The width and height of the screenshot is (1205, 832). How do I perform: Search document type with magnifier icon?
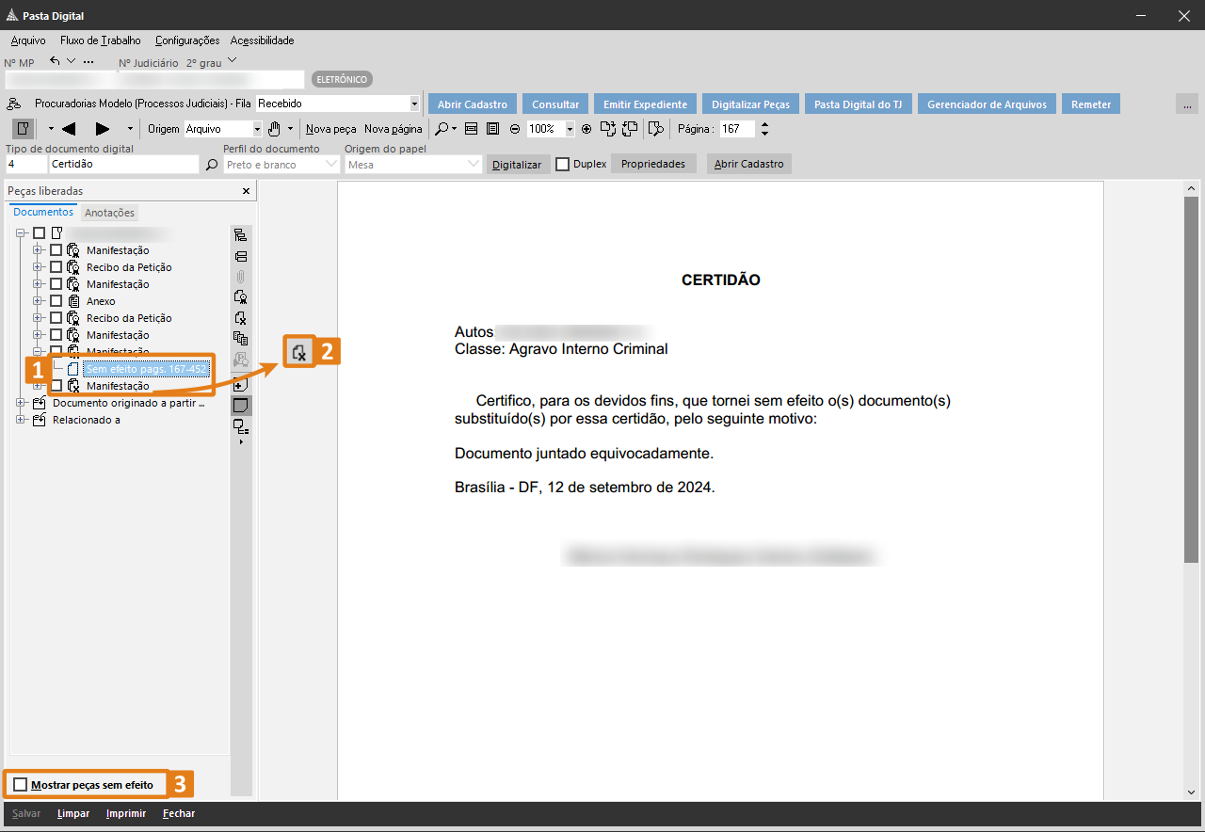212,165
